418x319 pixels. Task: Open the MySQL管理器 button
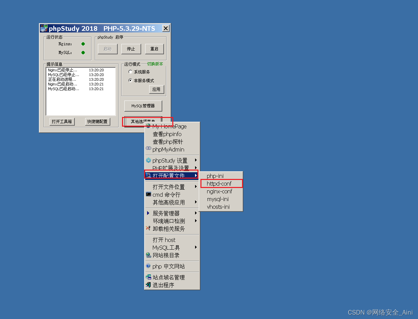(x=143, y=106)
